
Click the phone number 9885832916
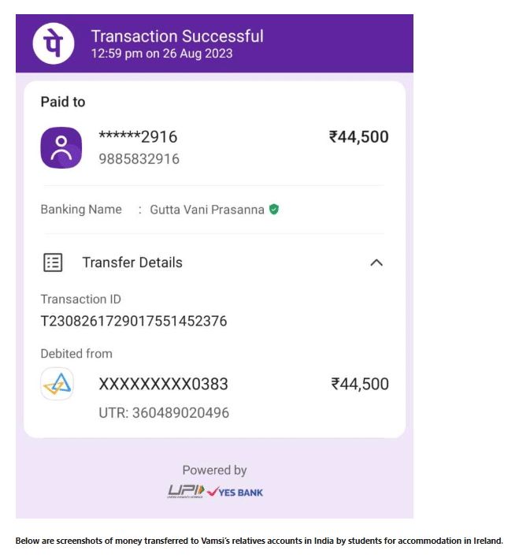click(139, 159)
